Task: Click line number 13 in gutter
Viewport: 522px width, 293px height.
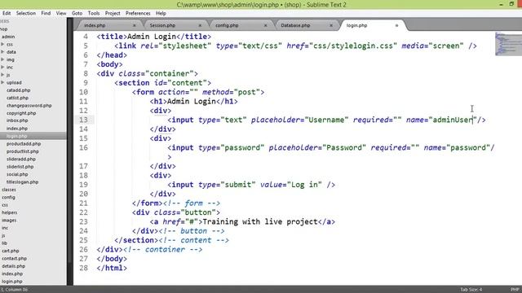Action: [83, 120]
